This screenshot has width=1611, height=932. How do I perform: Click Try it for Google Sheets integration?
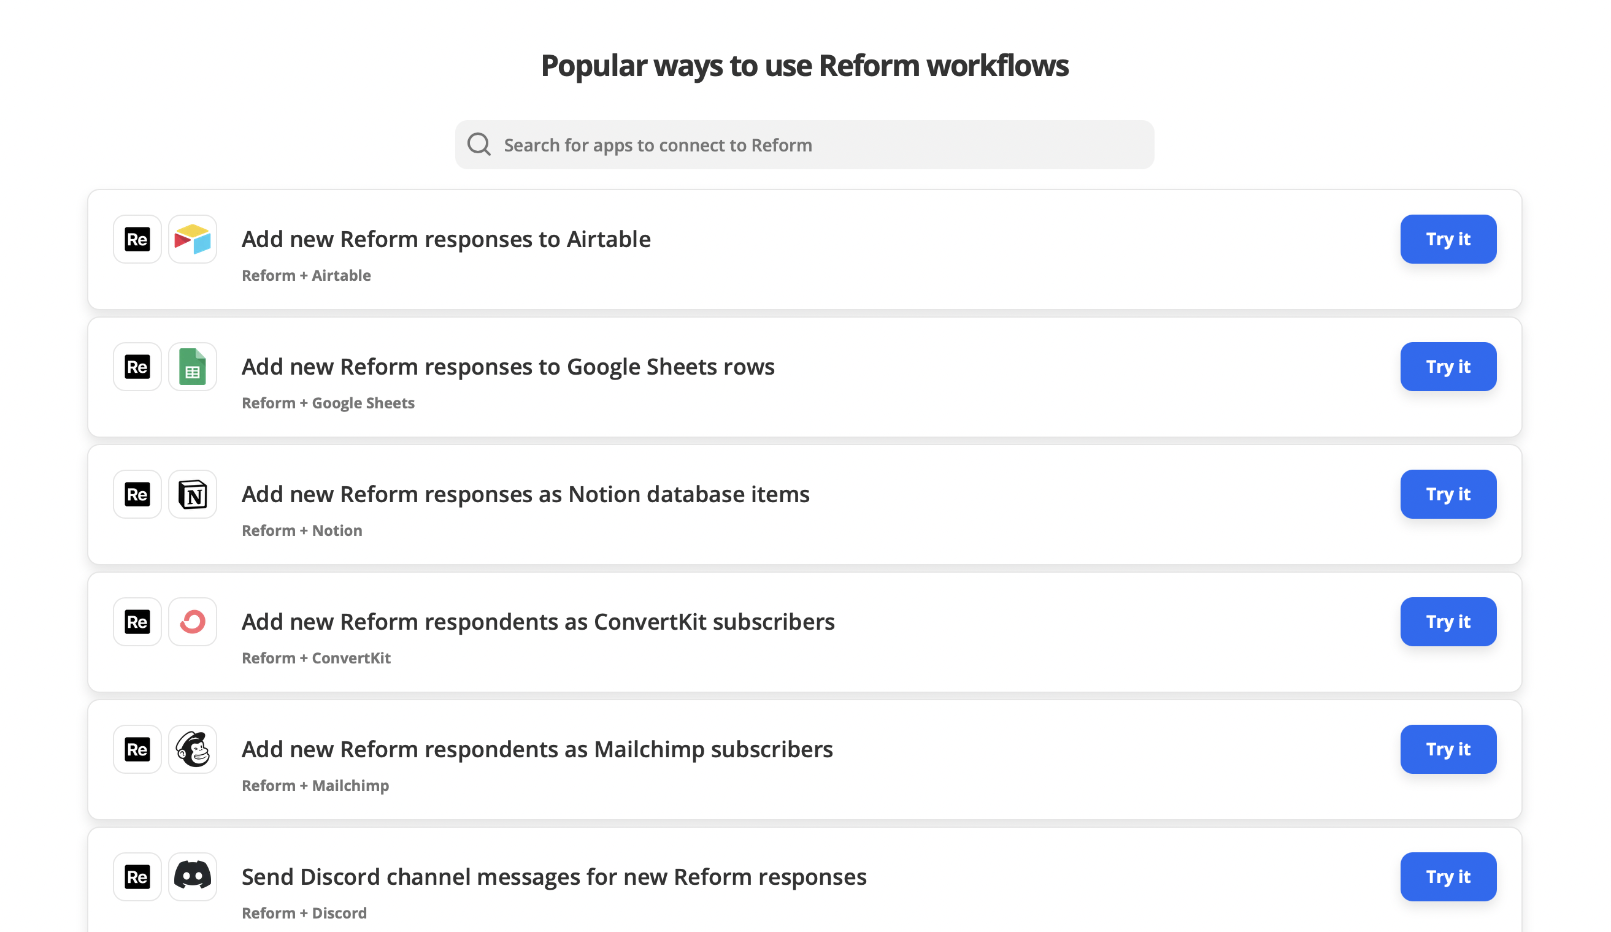point(1448,366)
